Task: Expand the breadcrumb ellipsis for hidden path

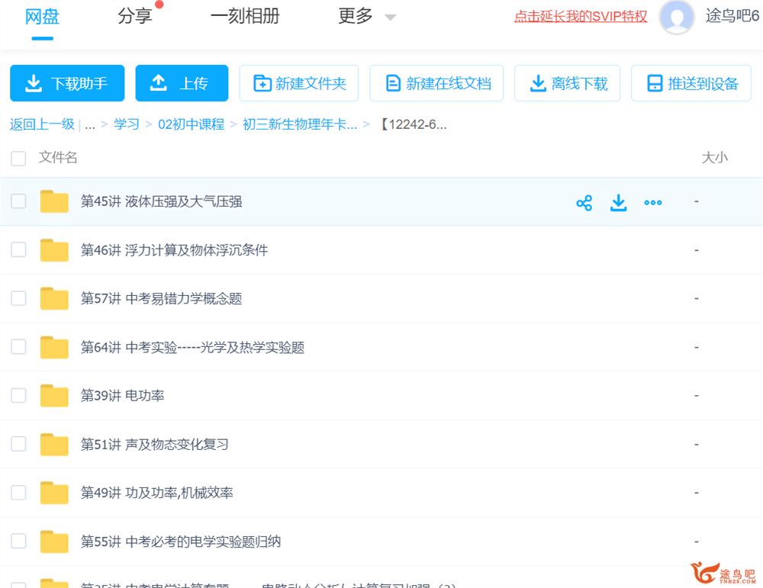Action: tap(90, 124)
